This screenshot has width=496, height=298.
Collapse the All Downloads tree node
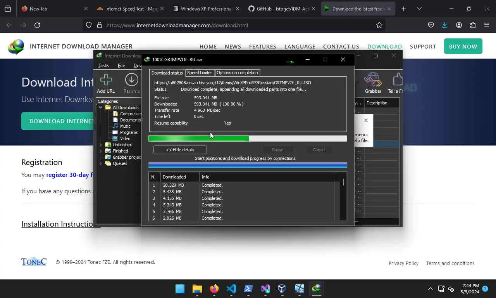pyautogui.click(x=100, y=107)
